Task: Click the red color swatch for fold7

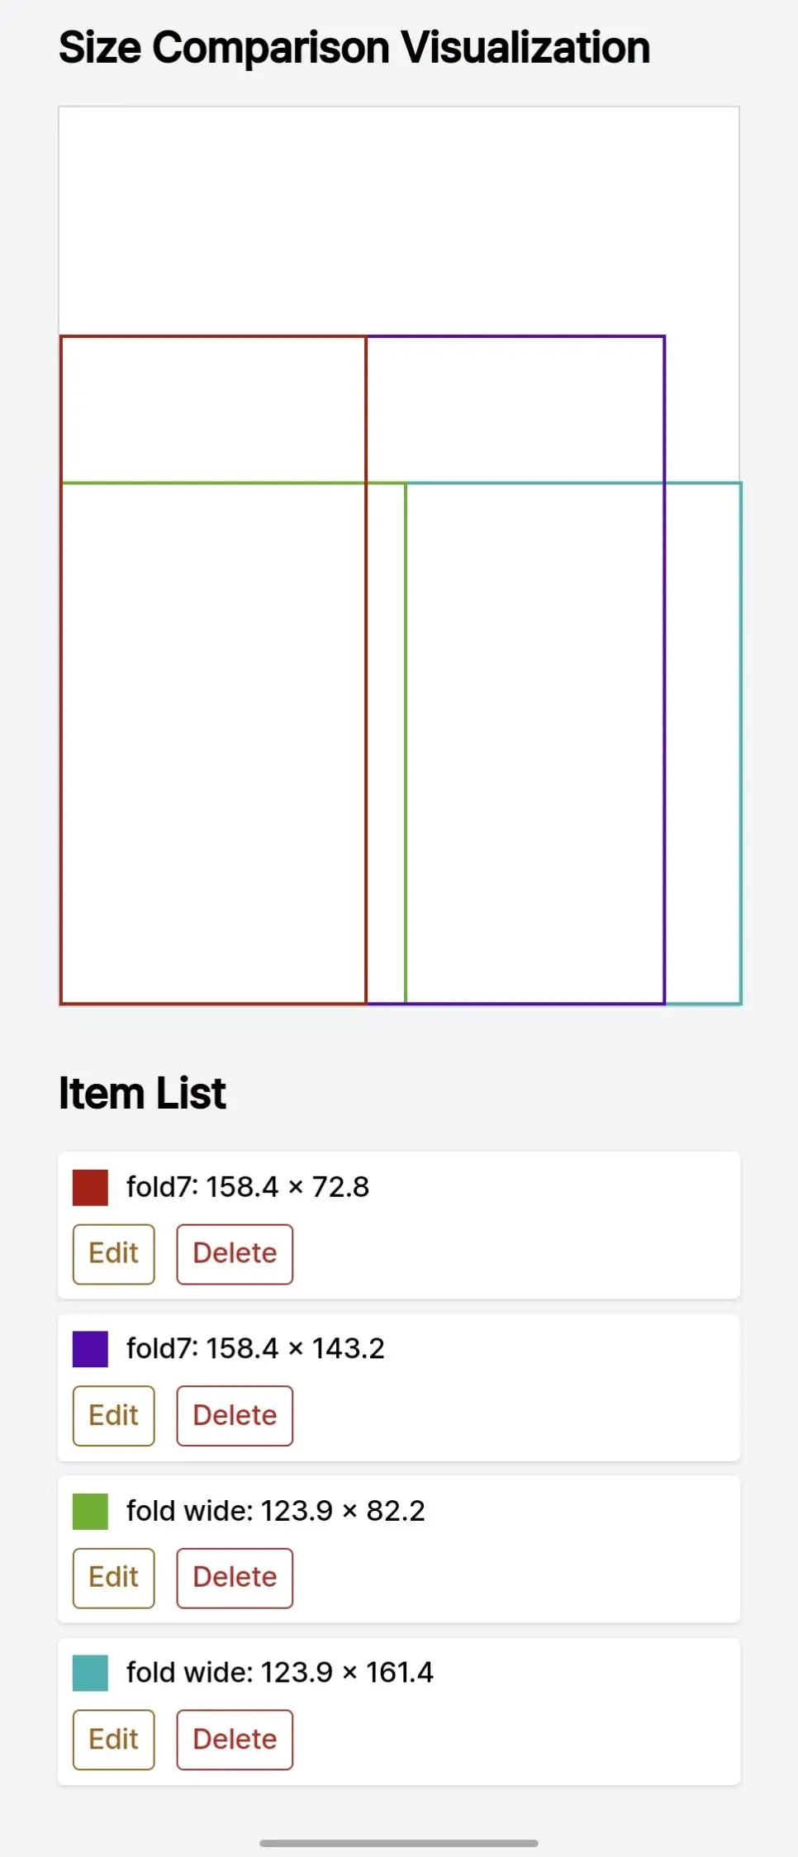Action: tap(90, 1188)
